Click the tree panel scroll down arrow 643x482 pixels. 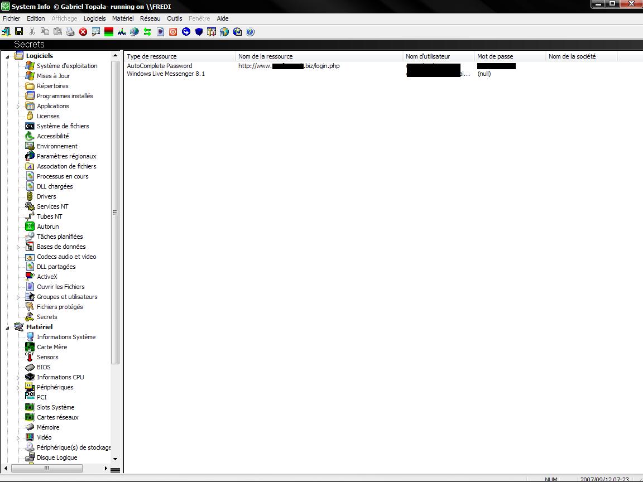pyautogui.click(x=116, y=459)
